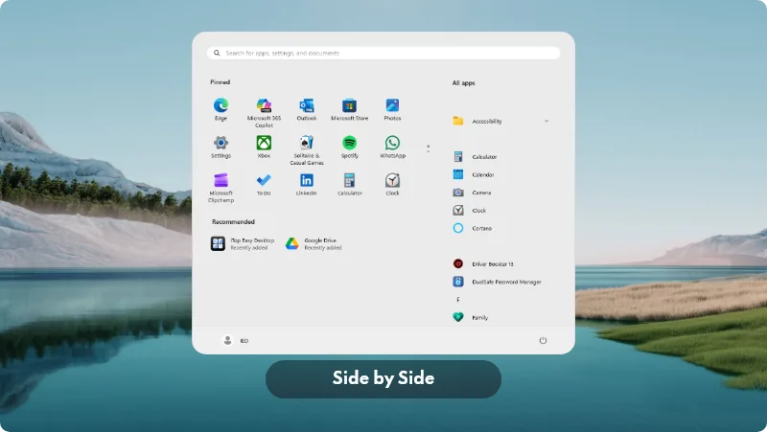Open WhatsApp pinned app
767x432 pixels.
tap(392, 144)
